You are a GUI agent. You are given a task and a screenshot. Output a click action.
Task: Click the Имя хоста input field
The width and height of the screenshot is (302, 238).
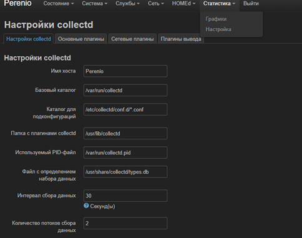pyautogui.click(x=125, y=71)
